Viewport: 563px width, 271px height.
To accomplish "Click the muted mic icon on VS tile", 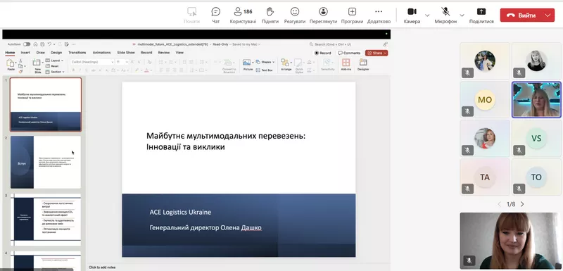I will [519, 150].
